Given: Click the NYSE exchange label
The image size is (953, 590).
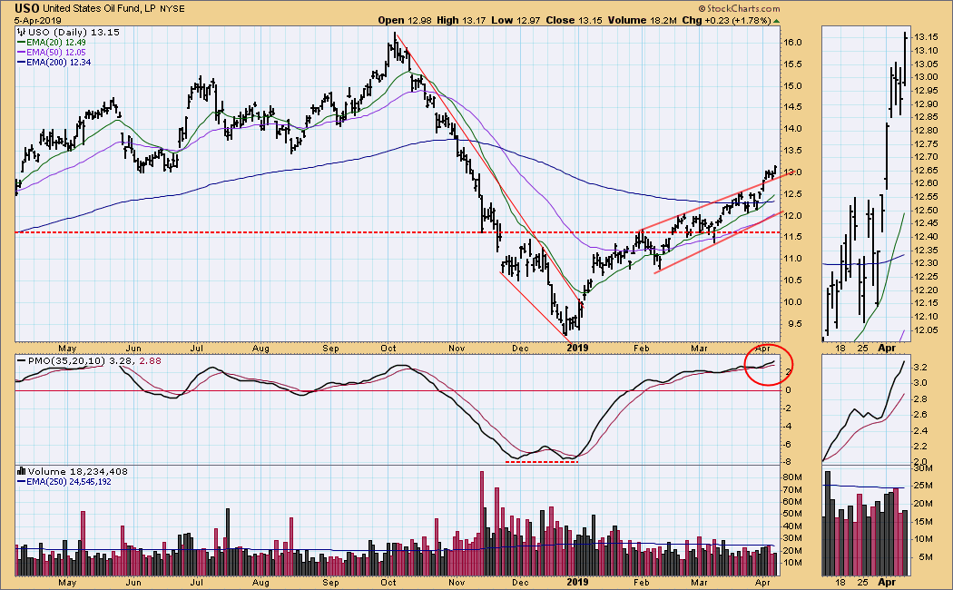Looking at the screenshot, I should tap(172, 9).
